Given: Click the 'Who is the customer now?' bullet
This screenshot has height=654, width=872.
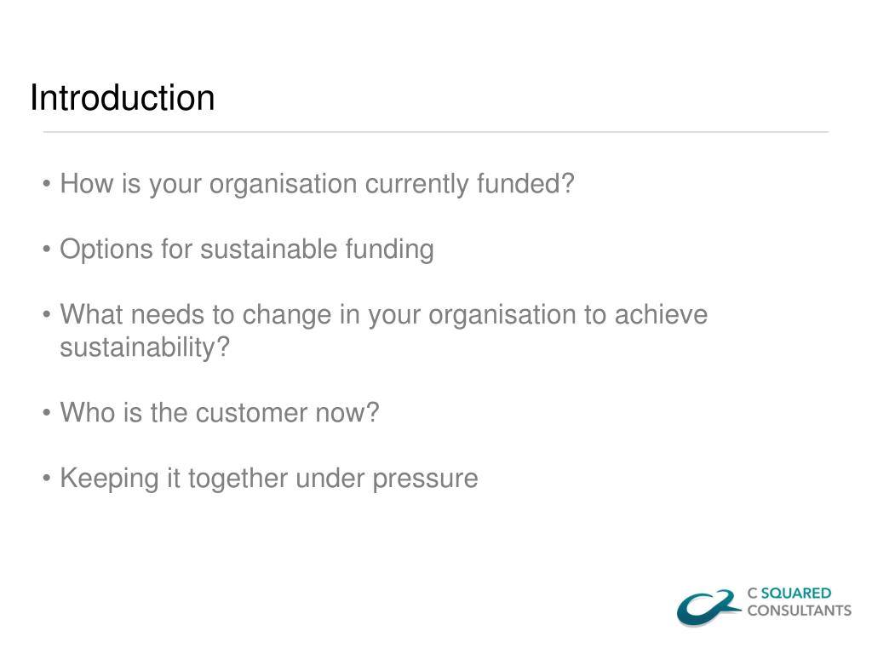Looking at the screenshot, I should pos(220,413).
